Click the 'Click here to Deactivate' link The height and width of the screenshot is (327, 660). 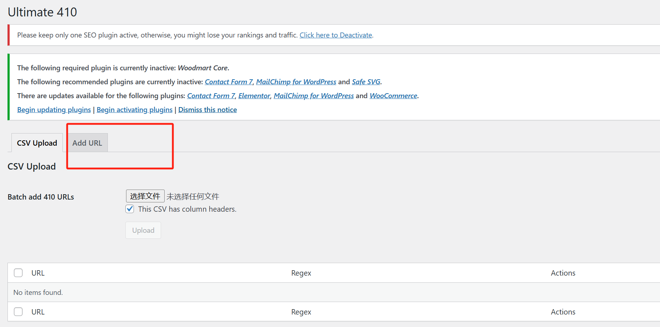(x=336, y=35)
